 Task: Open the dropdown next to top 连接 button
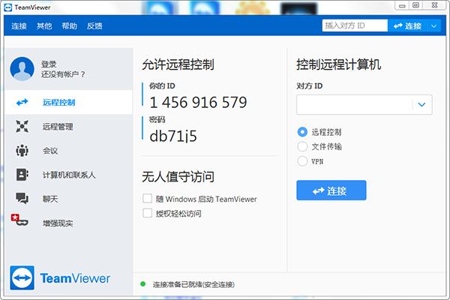point(434,26)
